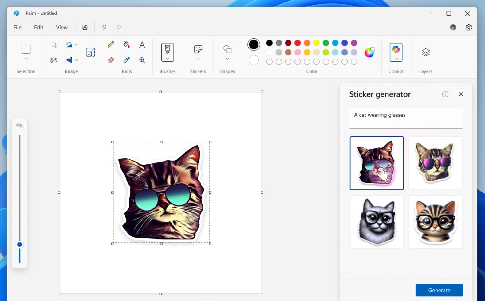
Task: Select the Fill bucket tool
Action: coord(126,45)
